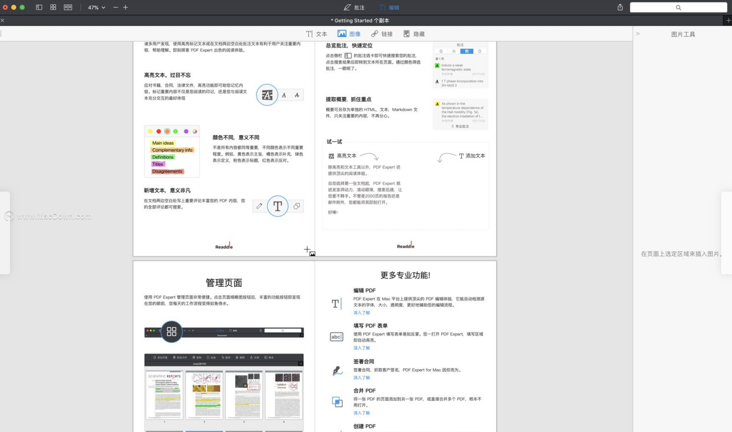The height and width of the screenshot is (432, 732).
Task: Click the share icon in toolbar
Action: 620,7
